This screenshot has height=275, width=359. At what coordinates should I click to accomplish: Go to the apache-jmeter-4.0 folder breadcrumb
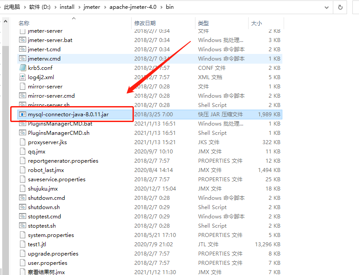(133, 7)
